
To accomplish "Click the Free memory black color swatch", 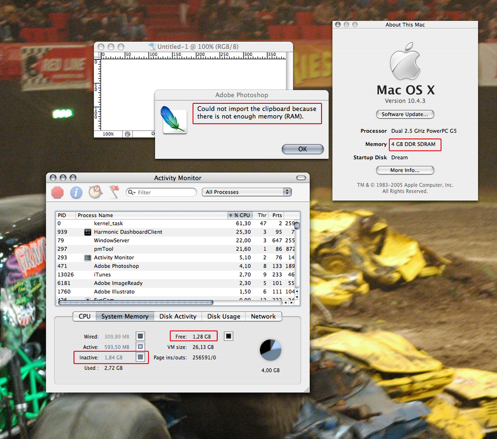I will click(x=229, y=336).
